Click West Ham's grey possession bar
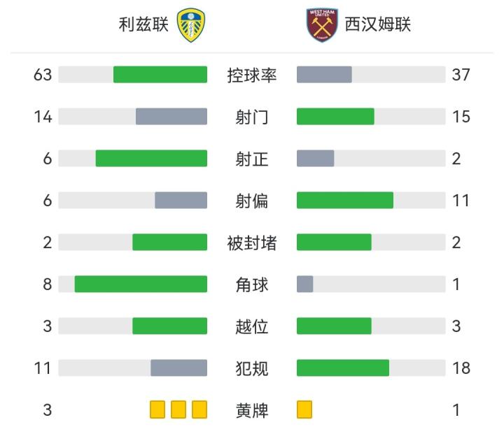The width and height of the screenshot is (504, 427). (324, 75)
